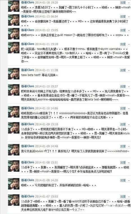Image resolution: width=131 pixels, height=214 pixels.
Task: Reply to the 2014-01-10 14:06 oculus comment
Action: click(123, 108)
